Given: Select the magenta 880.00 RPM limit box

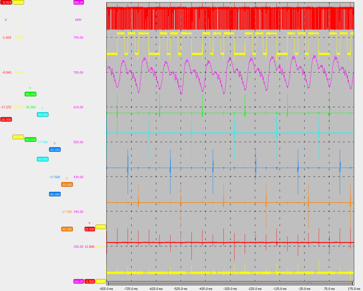Looking at the screenshot, I should tap(78, 2).
